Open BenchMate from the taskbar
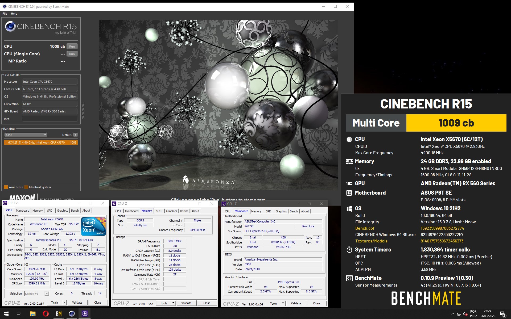Image resolution: width=511 pixels, height=319 pixels. coord(59,314)
